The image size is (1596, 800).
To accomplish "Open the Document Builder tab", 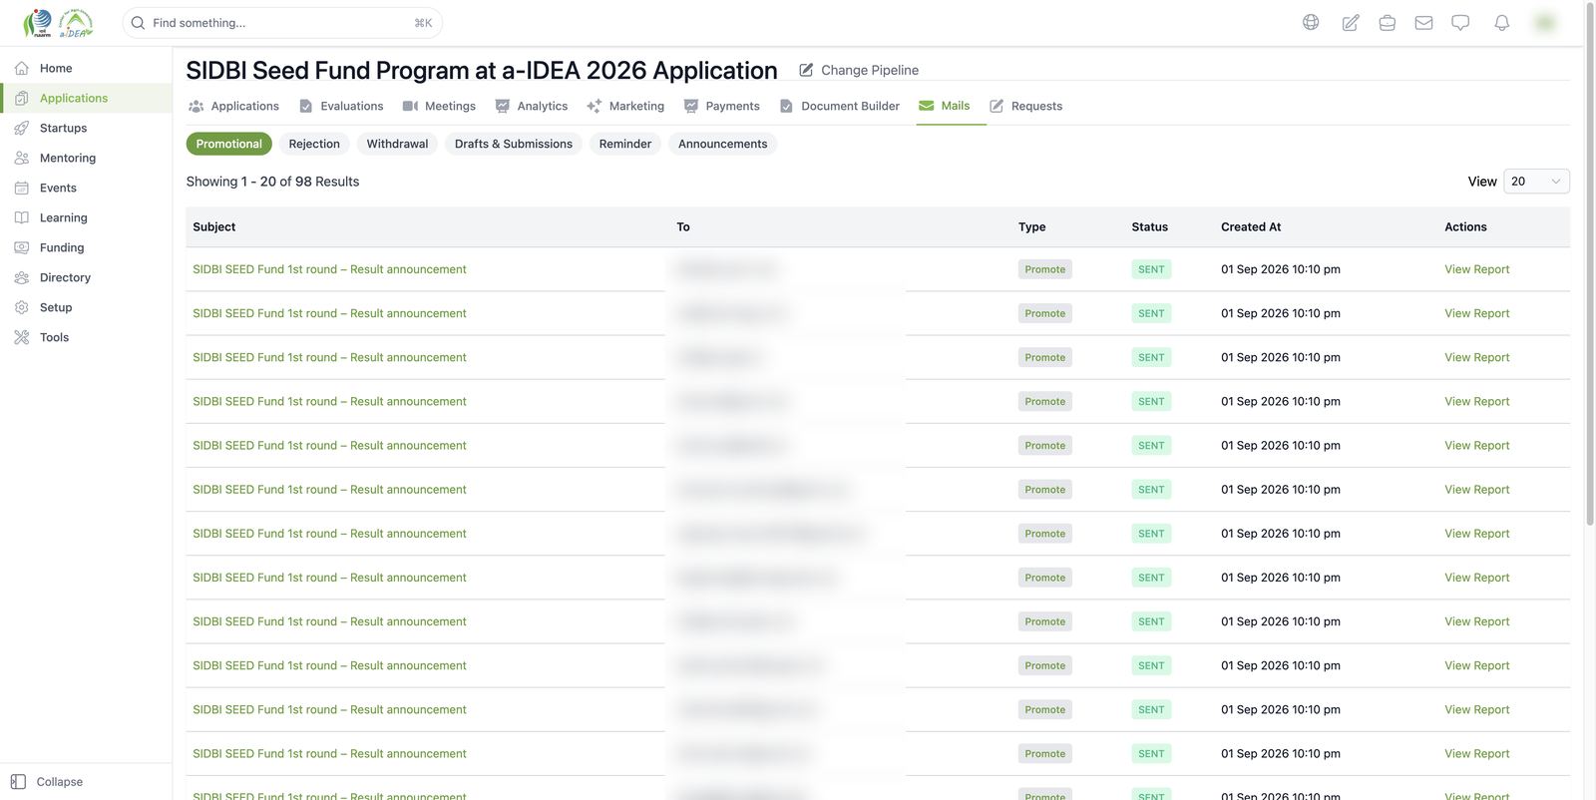I will [839, 106].
